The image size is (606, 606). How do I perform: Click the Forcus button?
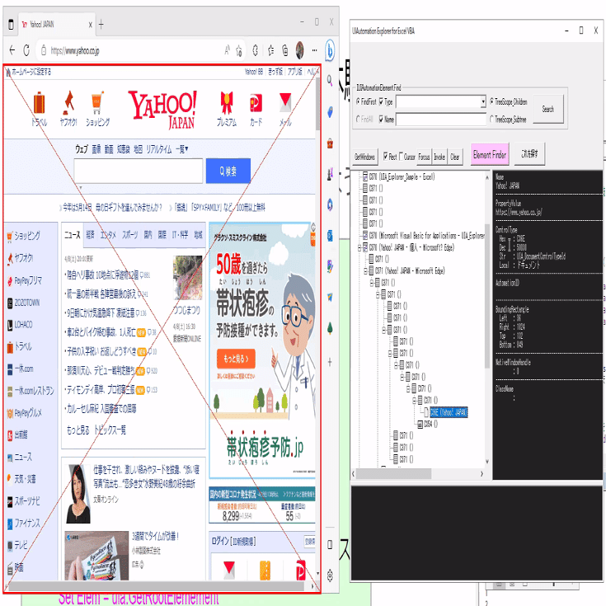coord(424,157)
